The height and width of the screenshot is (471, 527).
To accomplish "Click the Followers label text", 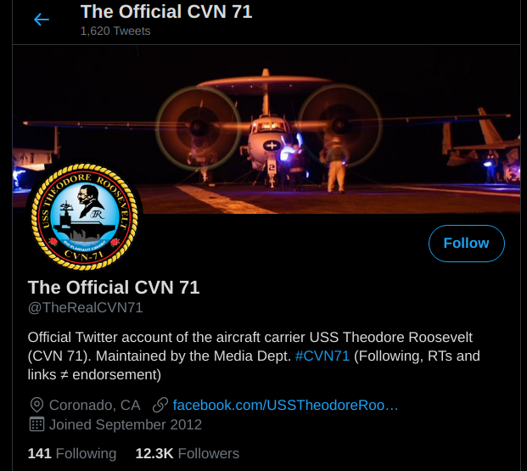I will pos(209,453).
